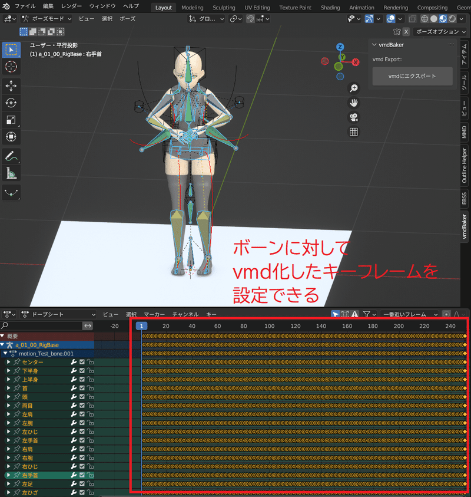Image resolution: width=471 pixels, height=497 pixels.
Task: Select the Breakdowner pose tool
Action: (11, 192)
